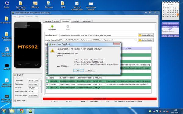Uncheck the USRDATA partition checkbox

click(47, 88)
